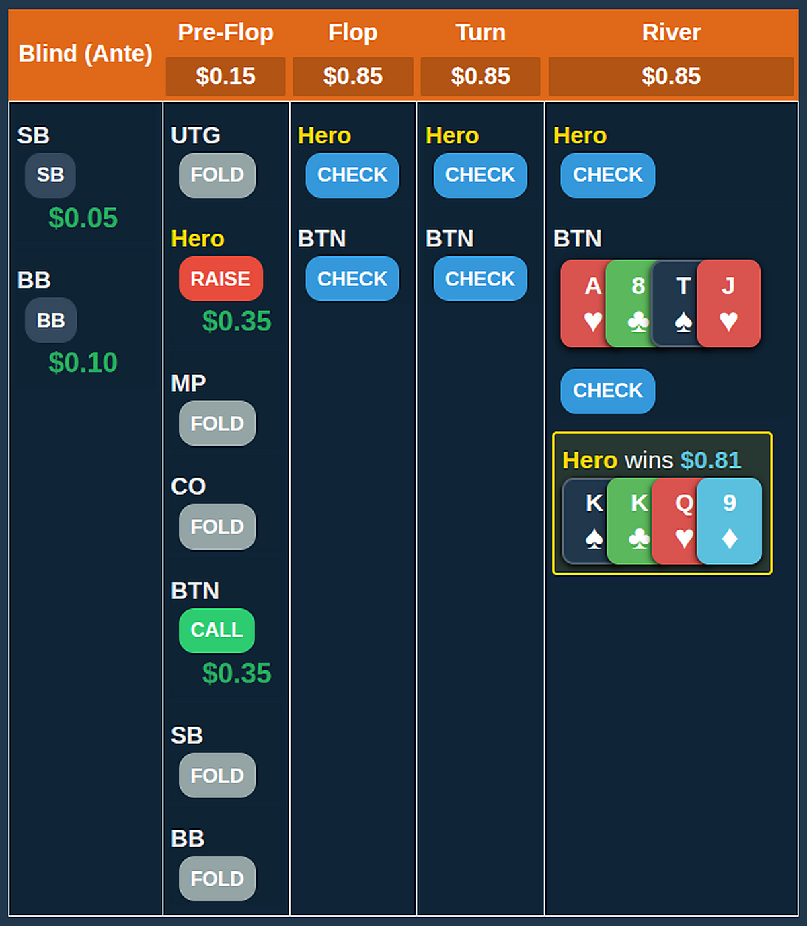Click Hero's CHECK on the flop
The width and height of the screenshot is (807, 926).
point(352,175)
